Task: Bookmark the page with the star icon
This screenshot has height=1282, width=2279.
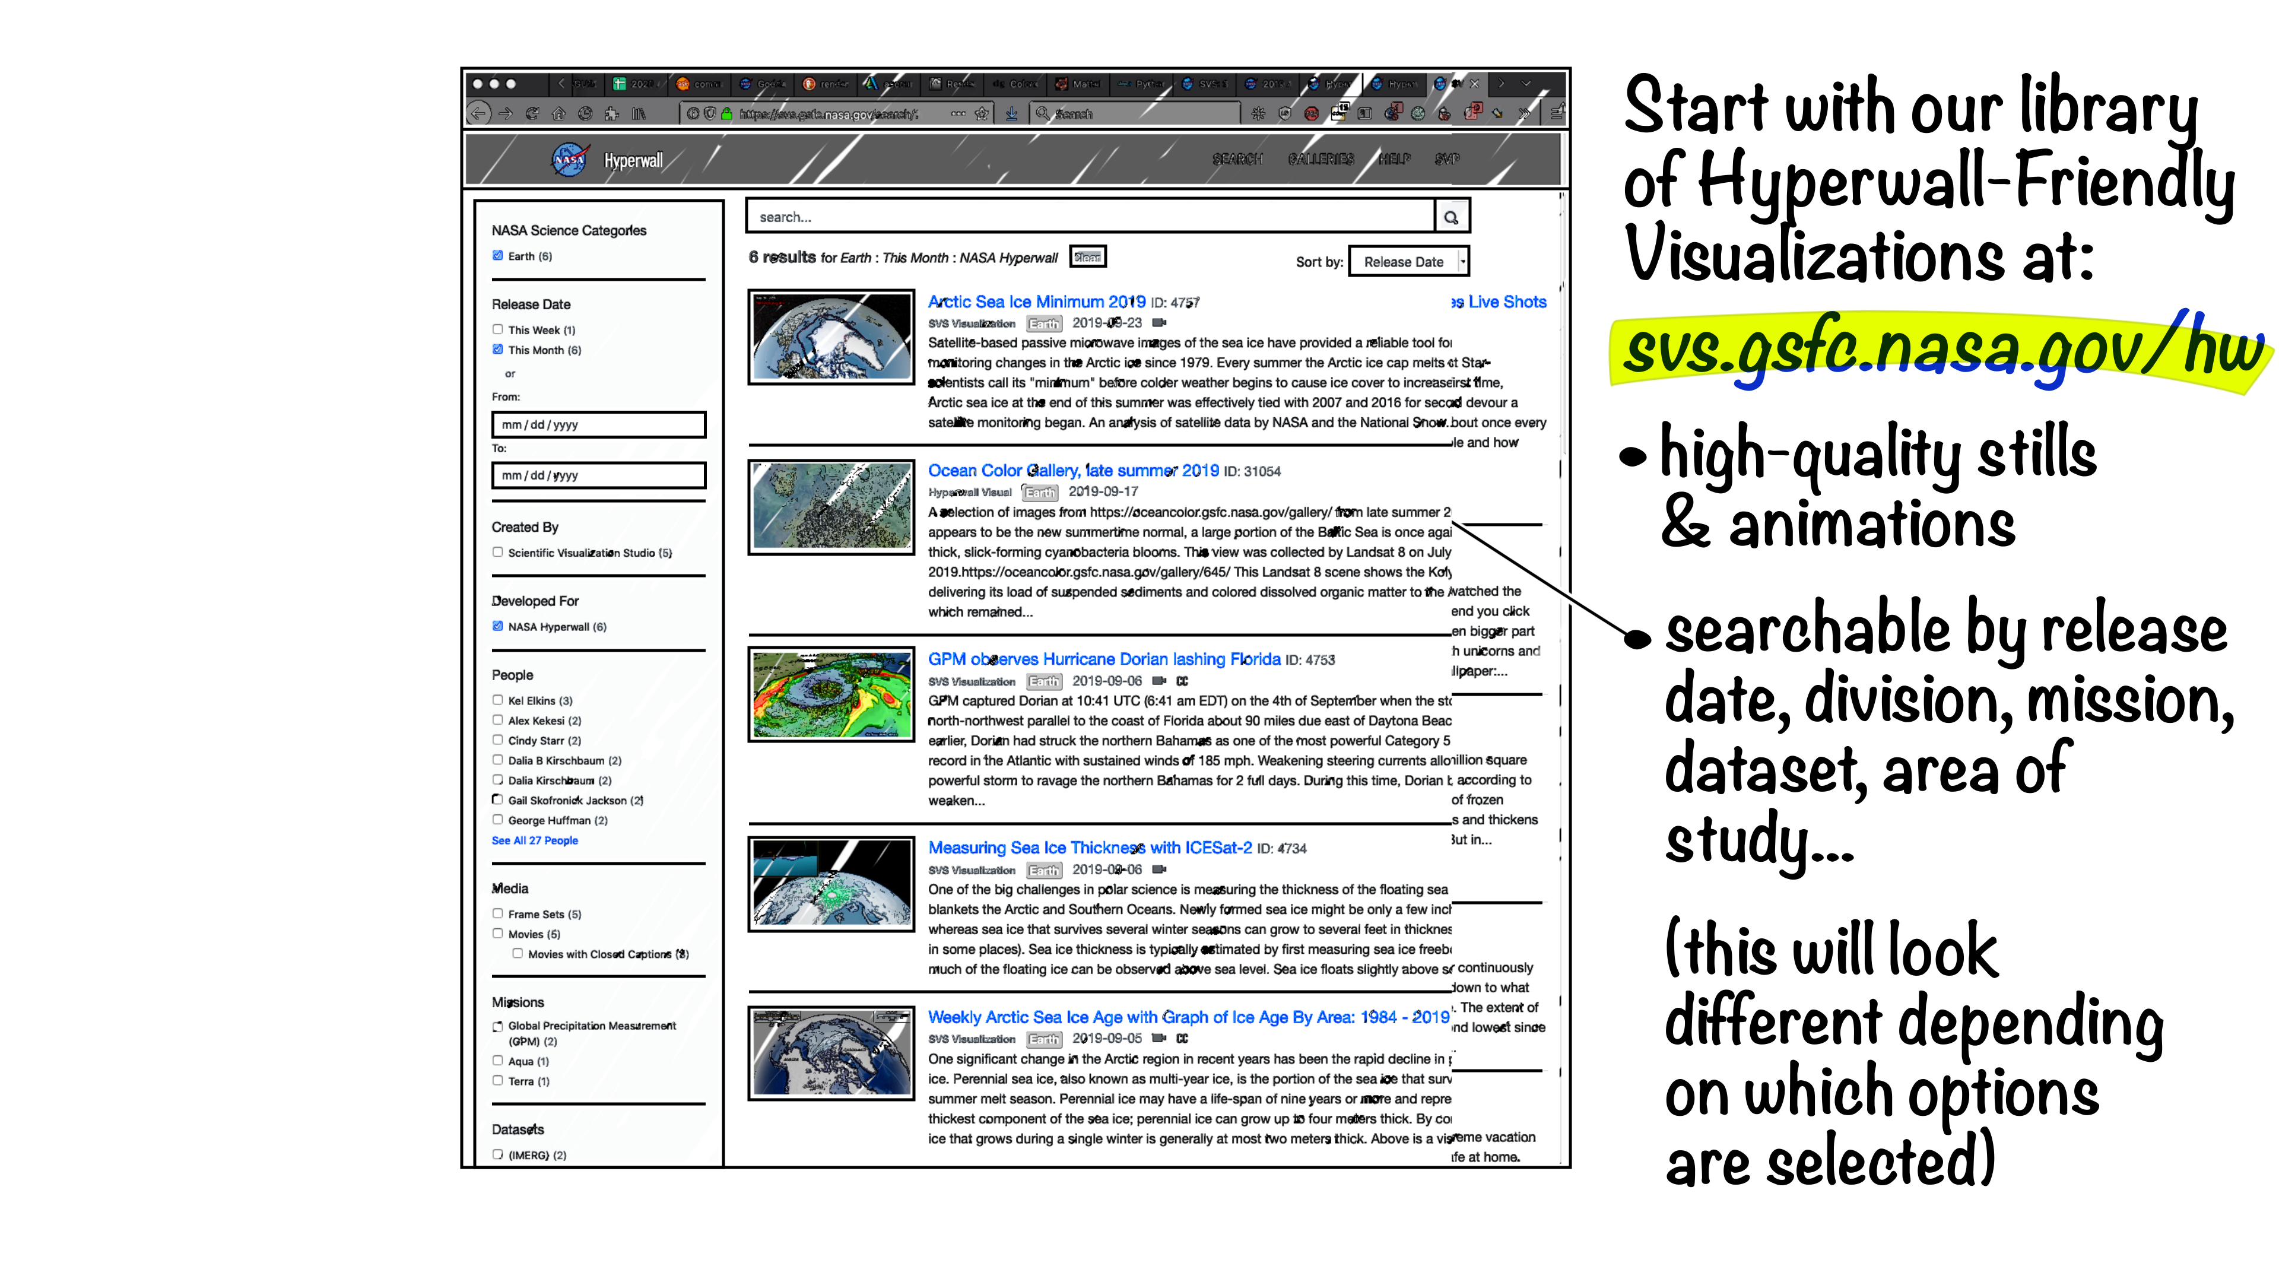Action: [982, 113]
